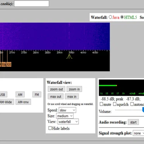Click the 3850 frequency scale label

coord(48,53)
